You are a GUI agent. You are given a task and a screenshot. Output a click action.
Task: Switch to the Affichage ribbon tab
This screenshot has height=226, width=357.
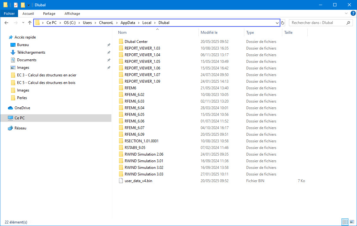coord(72,14)
